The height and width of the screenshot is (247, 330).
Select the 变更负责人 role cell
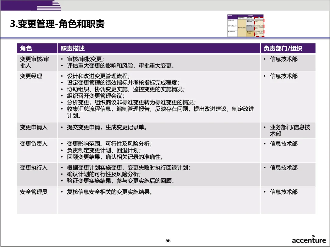pyautogui.click(x=37, y=150)
